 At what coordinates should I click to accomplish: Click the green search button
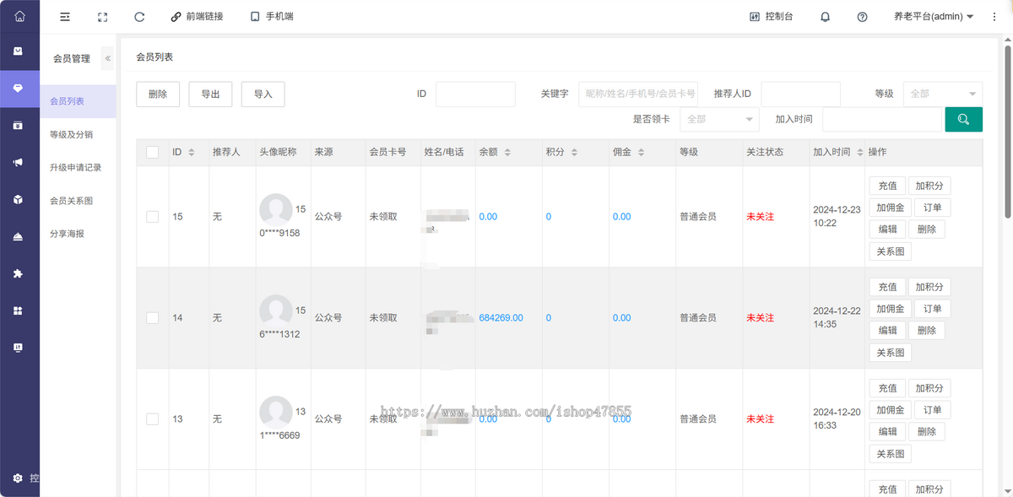click(963, 120)
